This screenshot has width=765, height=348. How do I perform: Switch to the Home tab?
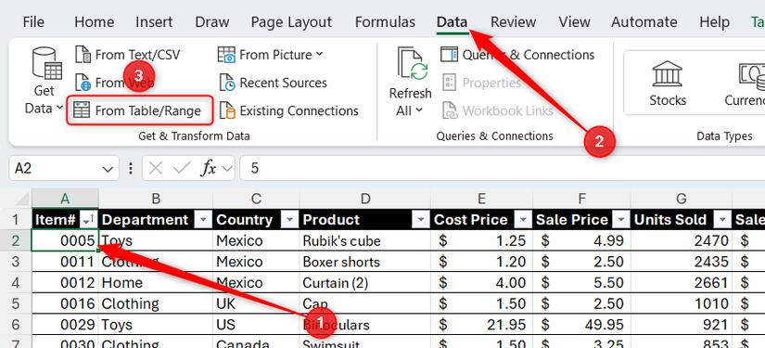(x=95, y=22)
